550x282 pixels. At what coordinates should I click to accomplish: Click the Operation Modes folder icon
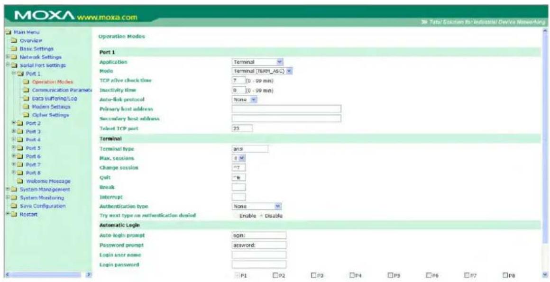(x=26, y=82)
